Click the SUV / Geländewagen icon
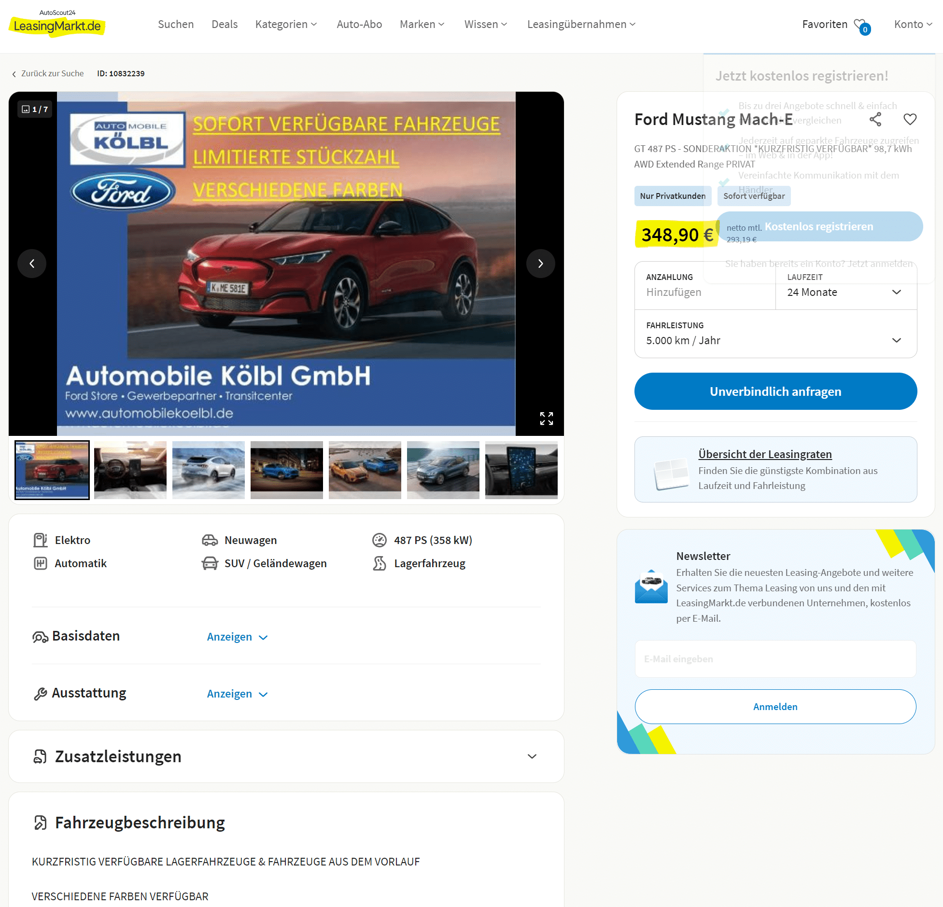The height and width of the screenshot is (907, 943). tap(210, 563)
